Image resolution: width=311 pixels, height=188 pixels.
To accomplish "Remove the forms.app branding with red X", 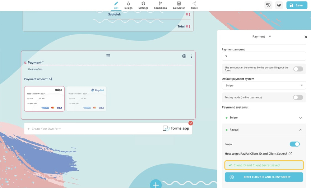I will coord(191,123).
